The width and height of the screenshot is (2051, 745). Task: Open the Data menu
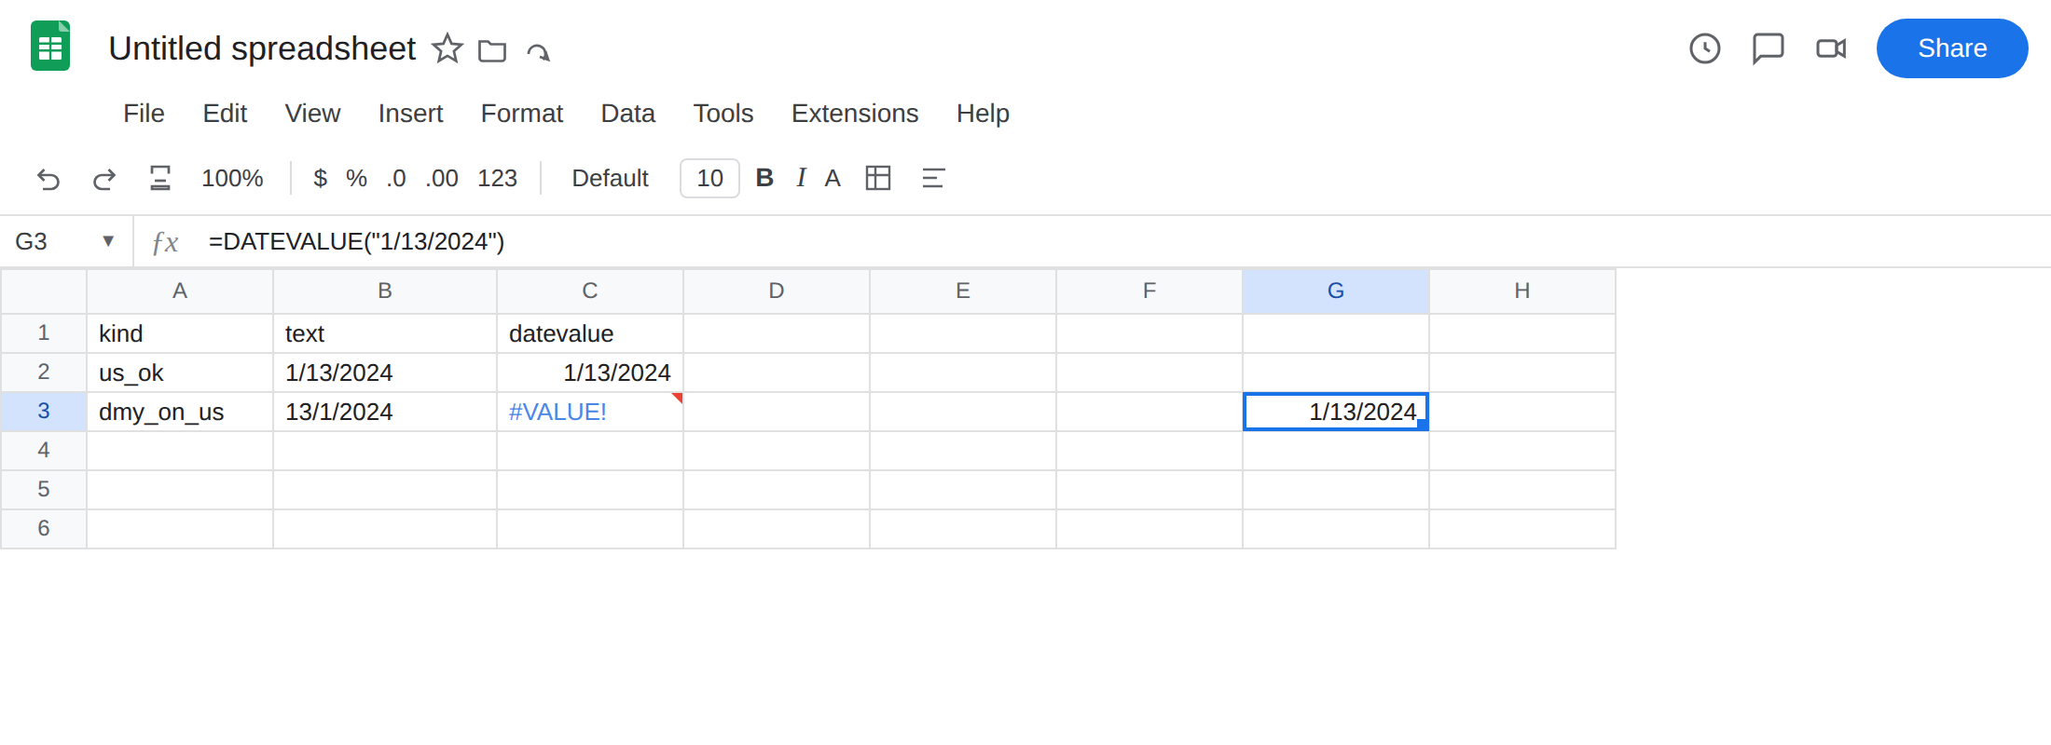(627, 114)
